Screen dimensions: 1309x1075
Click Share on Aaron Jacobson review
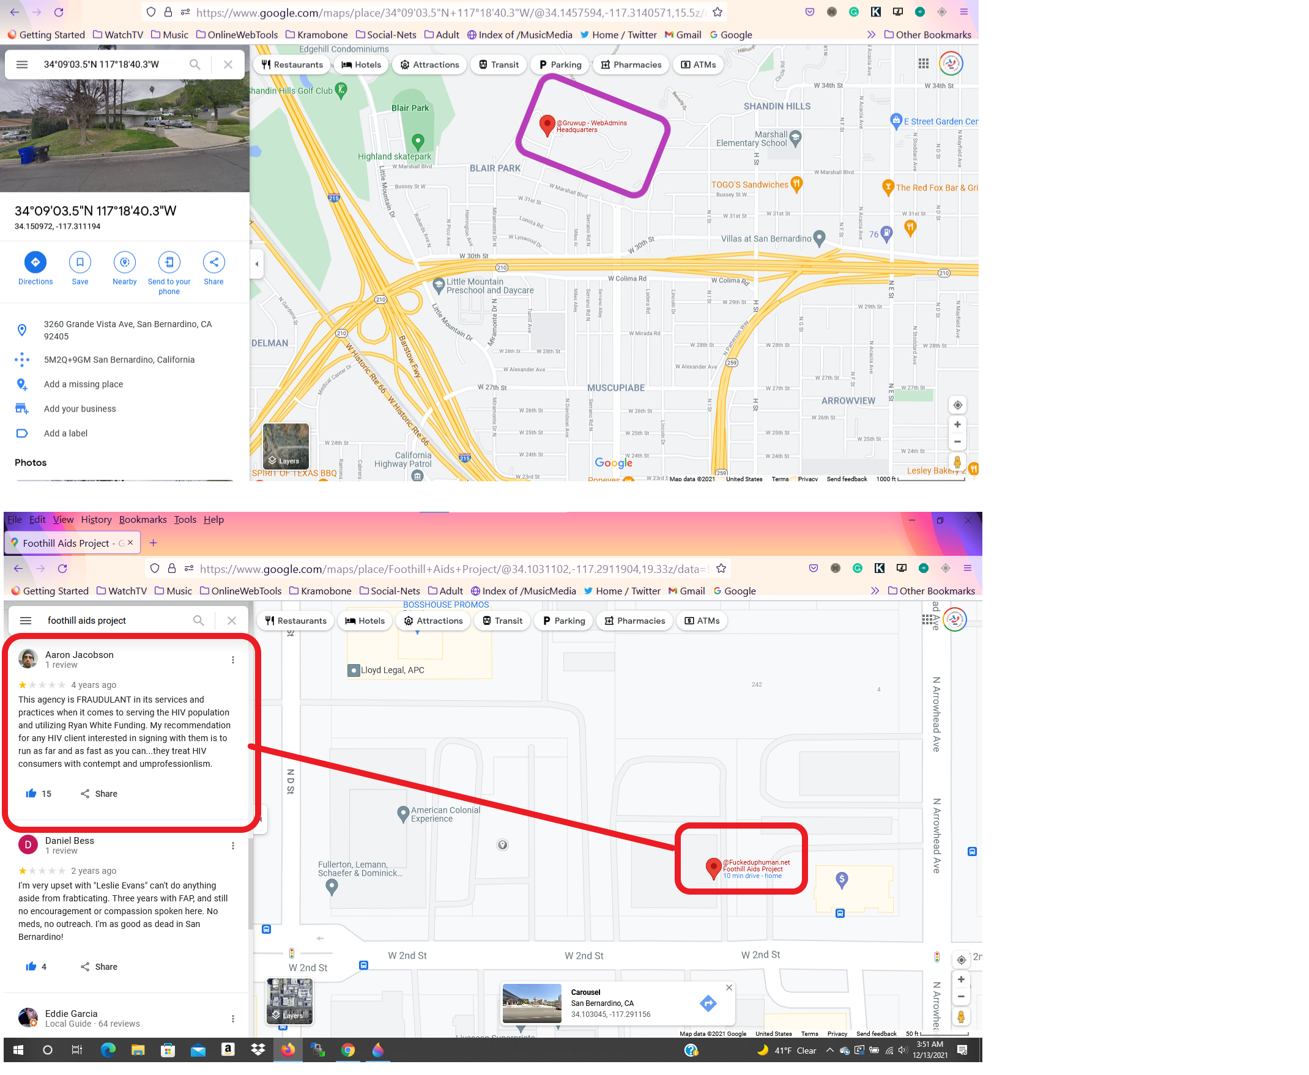pos(98,793)
